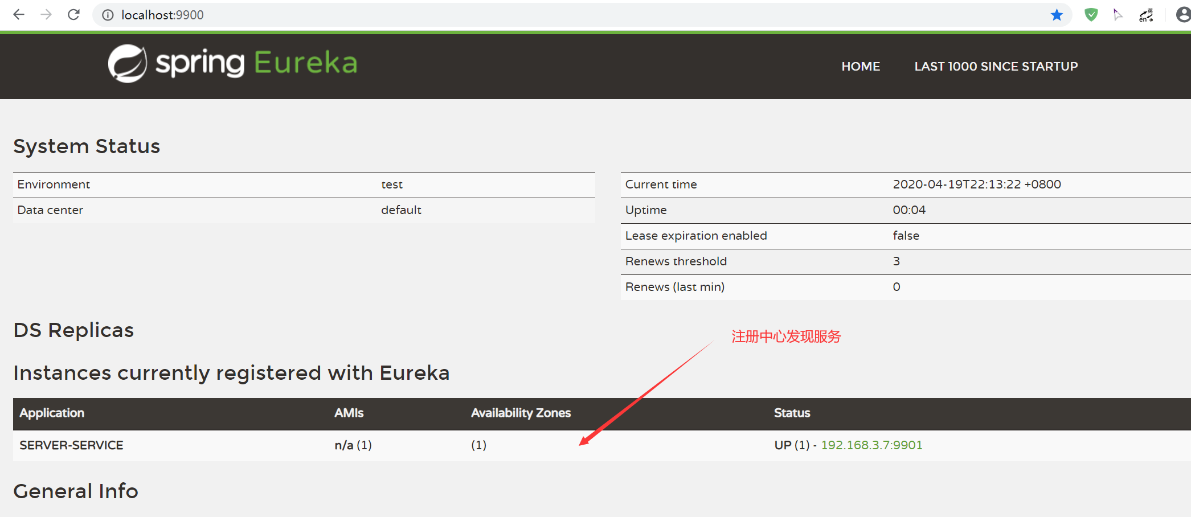
Task: Open LAST 1000 SINCE STARTUP page
Action: (996, 67)
